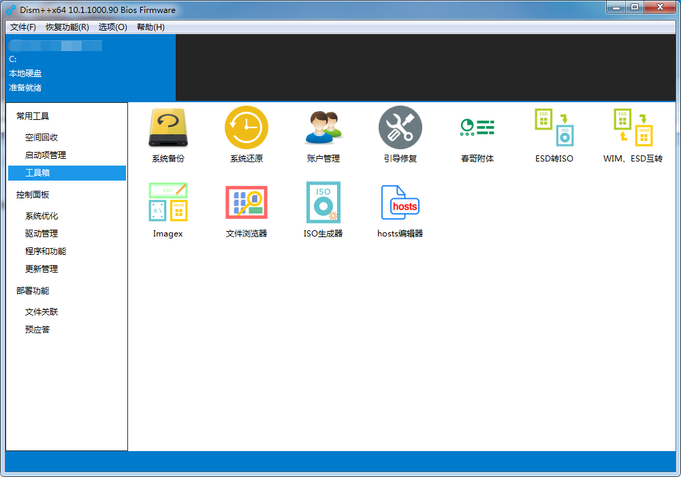Open WIM、ESD互转 conversion tool
The height and width of the screenshot is (477, 681).
click(x=633, y=128)
